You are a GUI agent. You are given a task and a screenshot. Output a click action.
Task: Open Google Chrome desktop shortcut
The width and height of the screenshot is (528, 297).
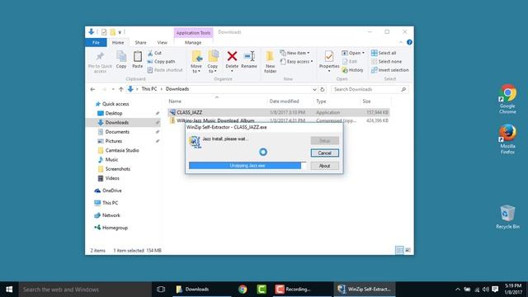[507, 99]
